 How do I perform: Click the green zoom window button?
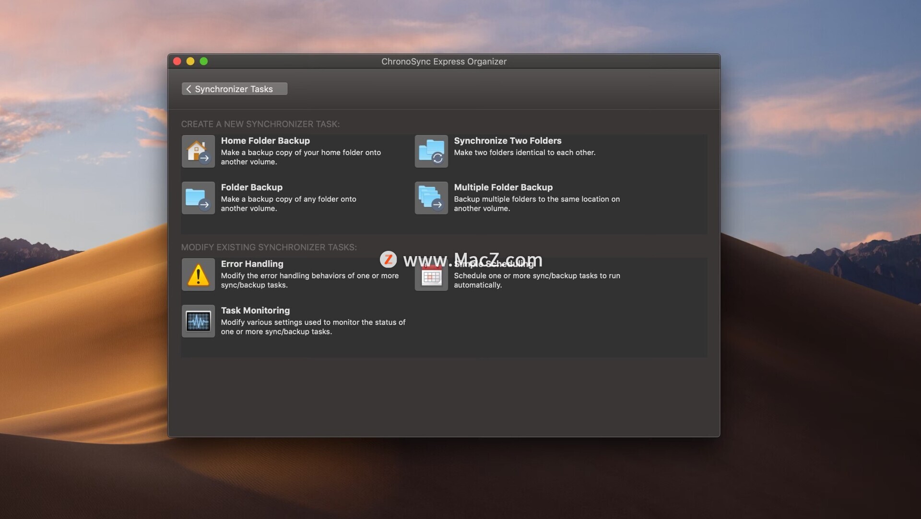[x=204, y=61]
